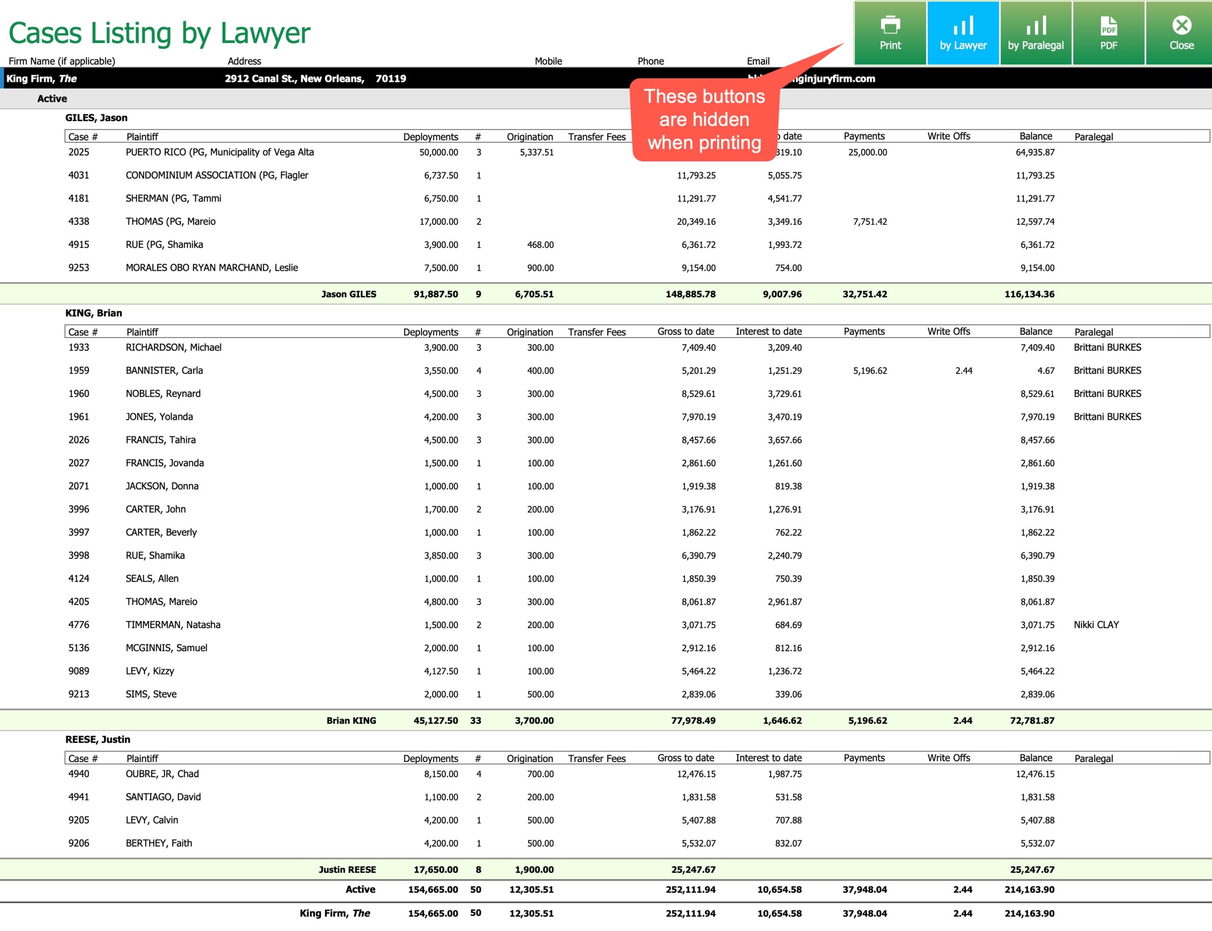
Task: Click plaintiff BERTHEY, Faith
Action: click(159, 843)
